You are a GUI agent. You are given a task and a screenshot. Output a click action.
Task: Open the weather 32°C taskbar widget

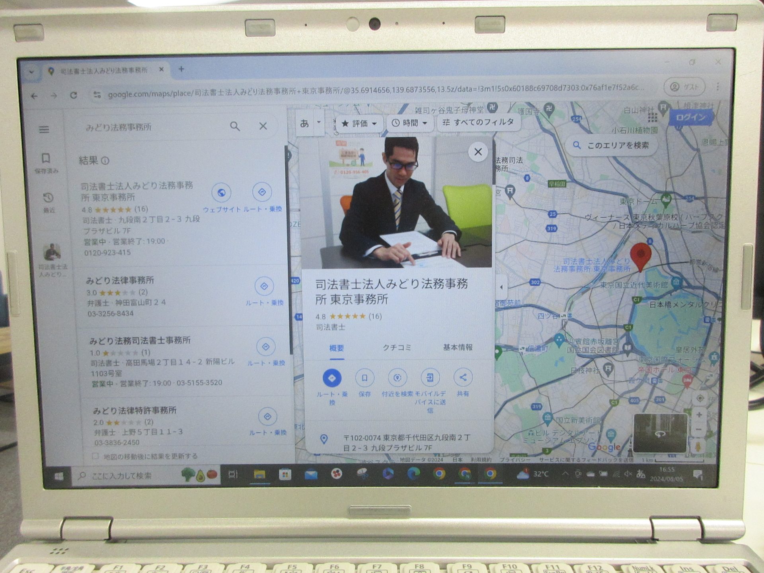point(532,474)
